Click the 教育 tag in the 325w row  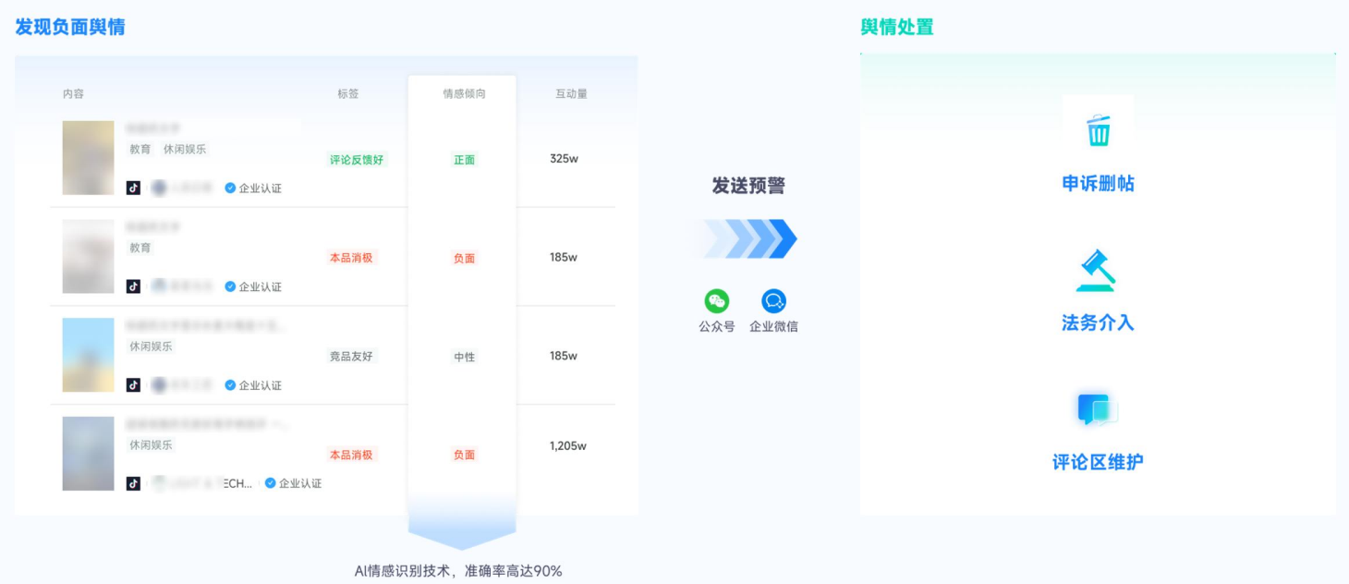click(x=140, y=149)
